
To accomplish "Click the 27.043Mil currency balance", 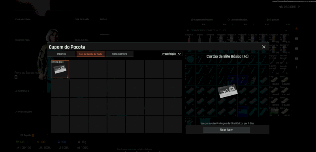I will (x=290, y=7).
